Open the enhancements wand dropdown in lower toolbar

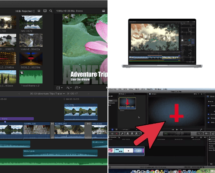click(x=200, y=134)
